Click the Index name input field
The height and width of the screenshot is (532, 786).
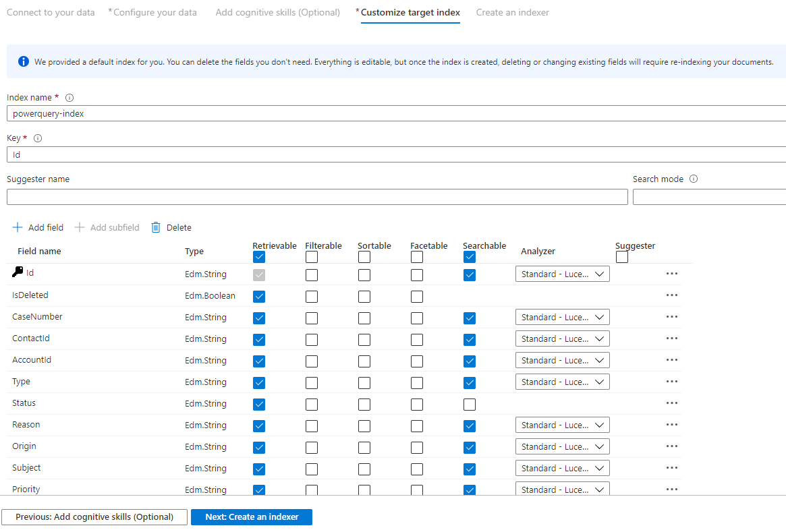pos(396,114)
